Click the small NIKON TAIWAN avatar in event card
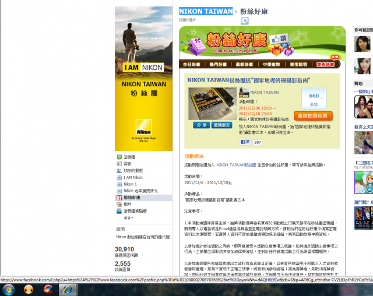 click(244, 92)
